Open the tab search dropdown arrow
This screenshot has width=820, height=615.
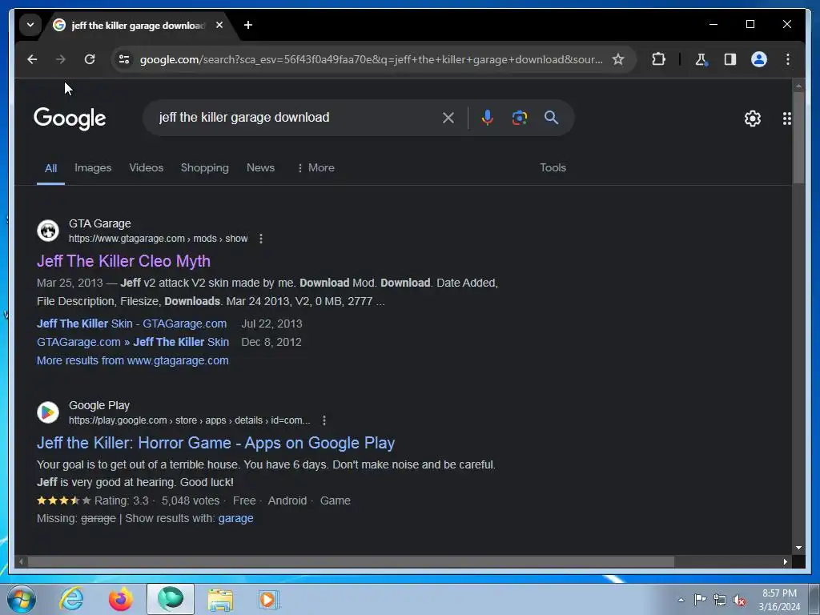(x=30, y=25)
